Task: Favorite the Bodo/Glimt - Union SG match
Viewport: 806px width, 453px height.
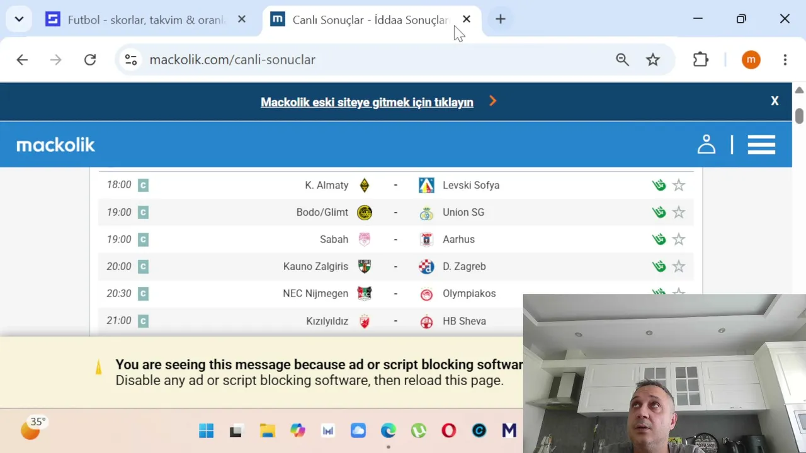Action: (678, 212)
